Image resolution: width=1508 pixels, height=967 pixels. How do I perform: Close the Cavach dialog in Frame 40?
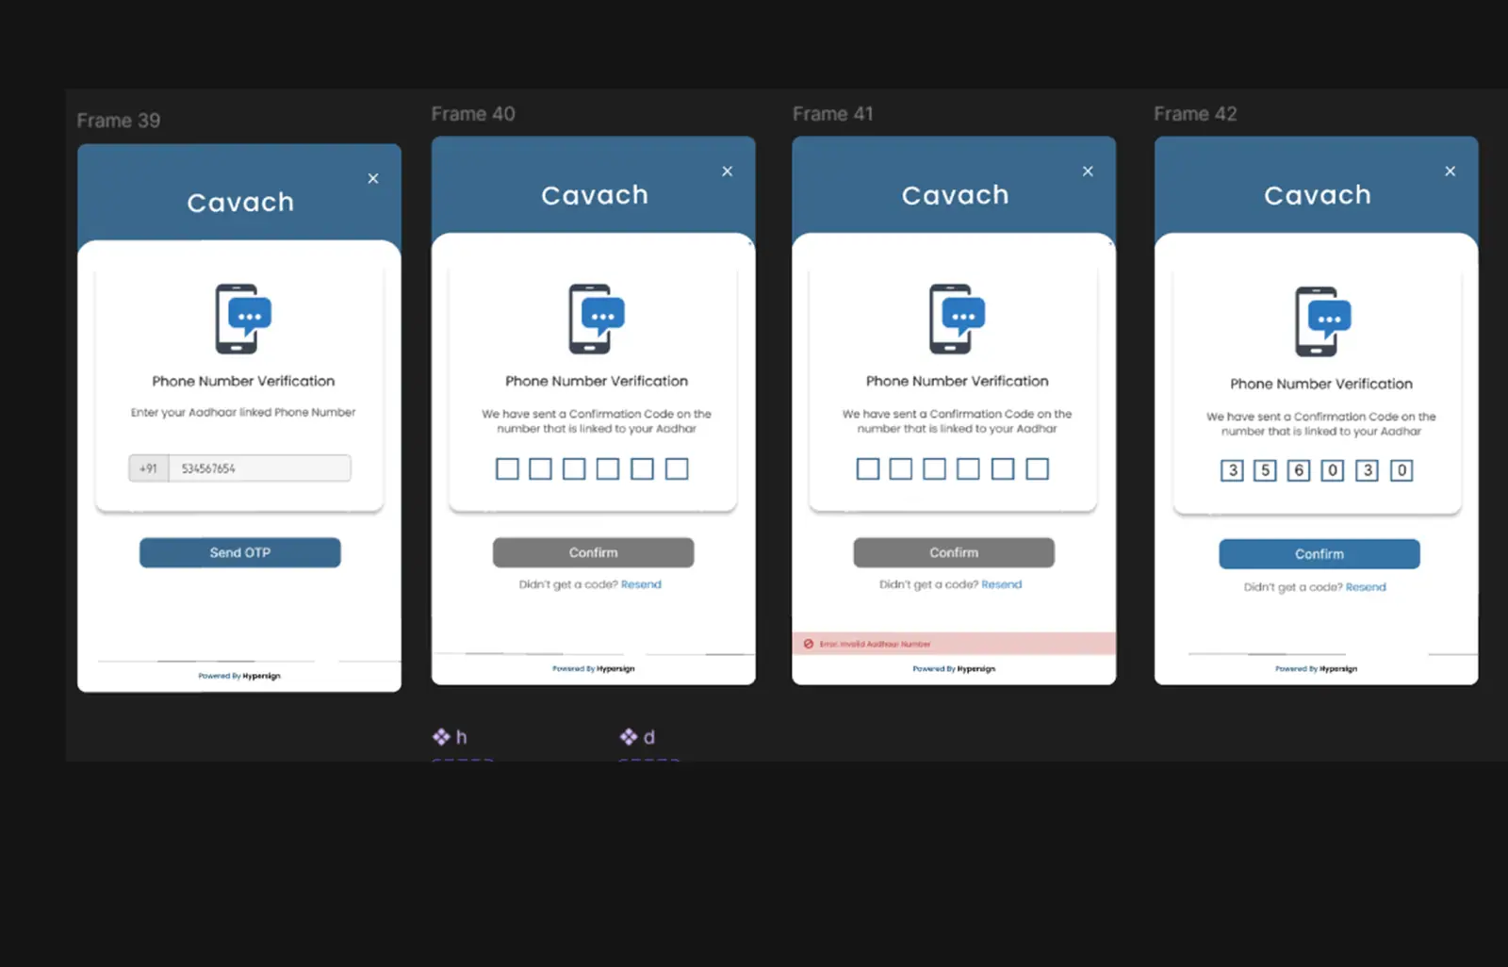point(727,171)
